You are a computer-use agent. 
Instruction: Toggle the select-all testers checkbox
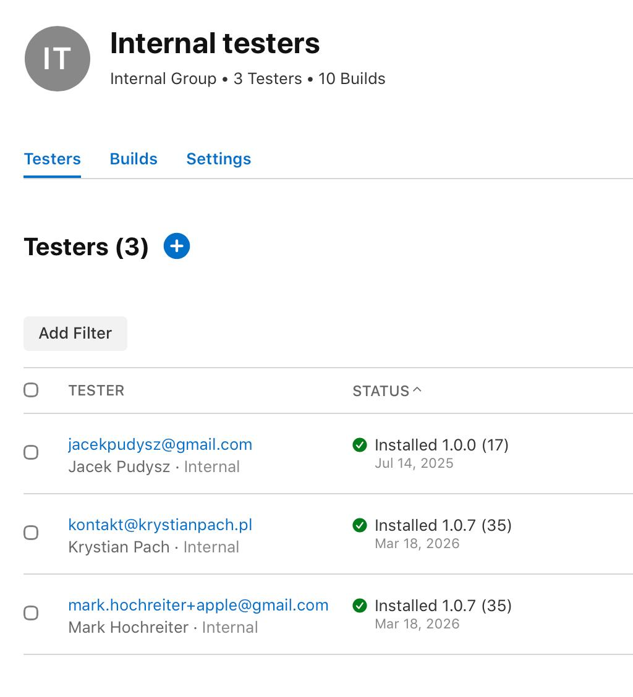(x=31, y=390)
